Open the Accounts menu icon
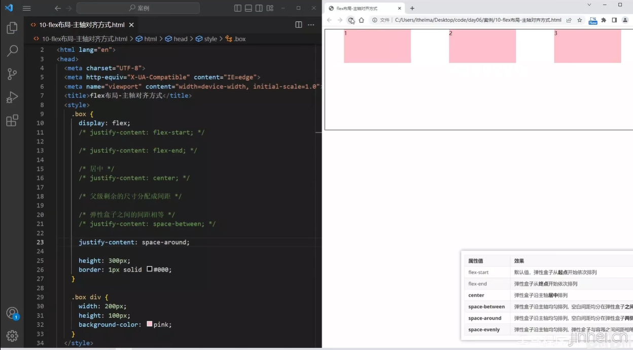The height and width of the screenshot is (350, 633). (12, 313)
